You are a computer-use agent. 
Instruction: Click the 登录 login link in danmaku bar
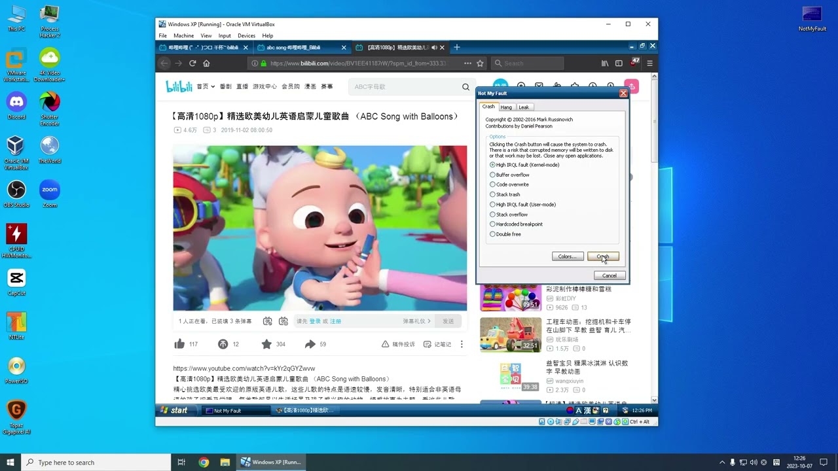[x=315, y=321]
